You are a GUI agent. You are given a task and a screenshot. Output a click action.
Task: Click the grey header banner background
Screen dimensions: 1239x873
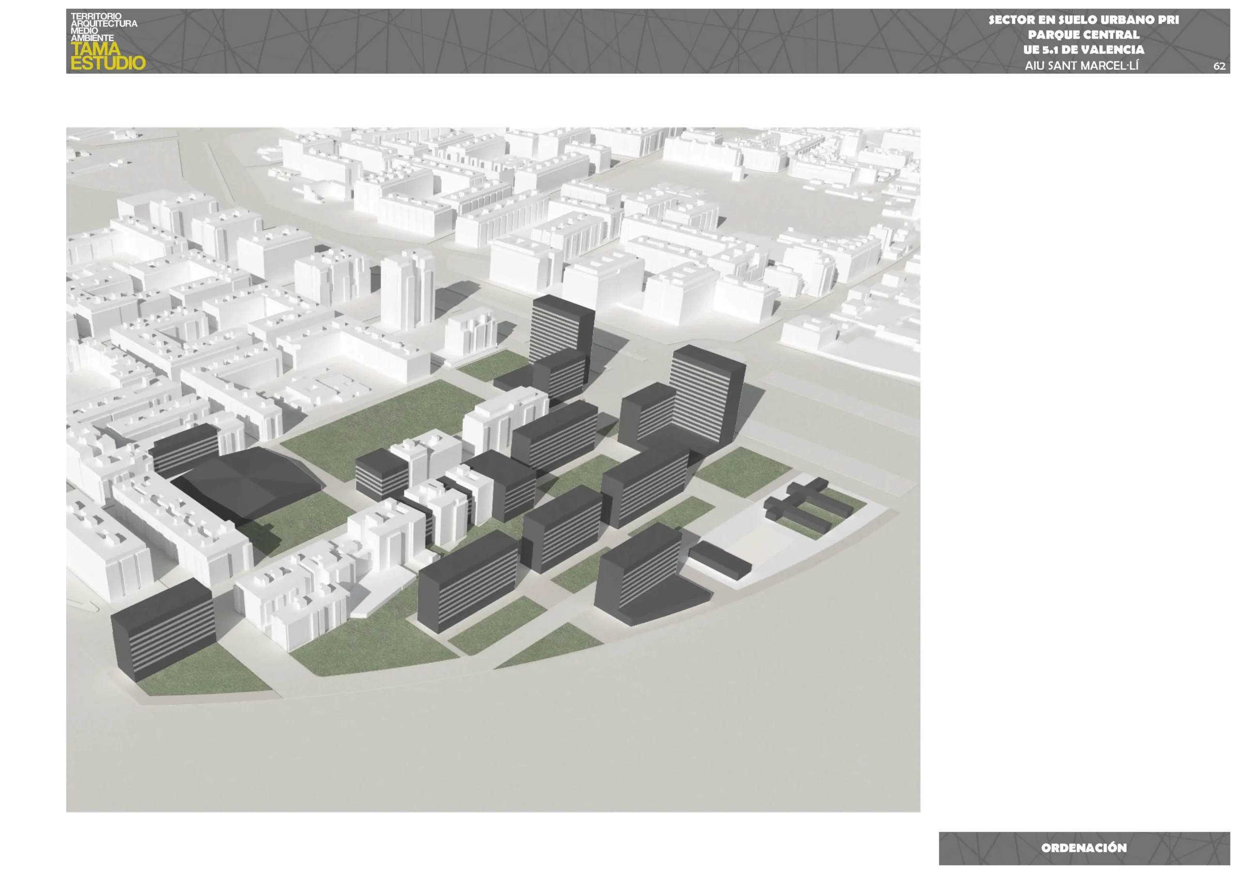[x=540, y=41]
